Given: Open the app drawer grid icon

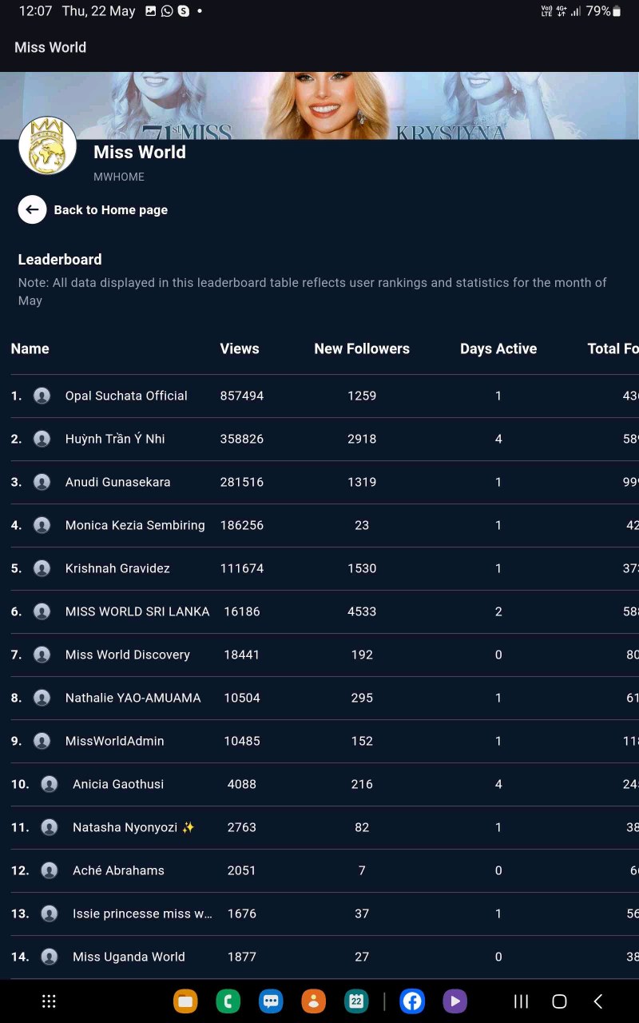Looking at the screenshot, I should [x=49, y=1001].
